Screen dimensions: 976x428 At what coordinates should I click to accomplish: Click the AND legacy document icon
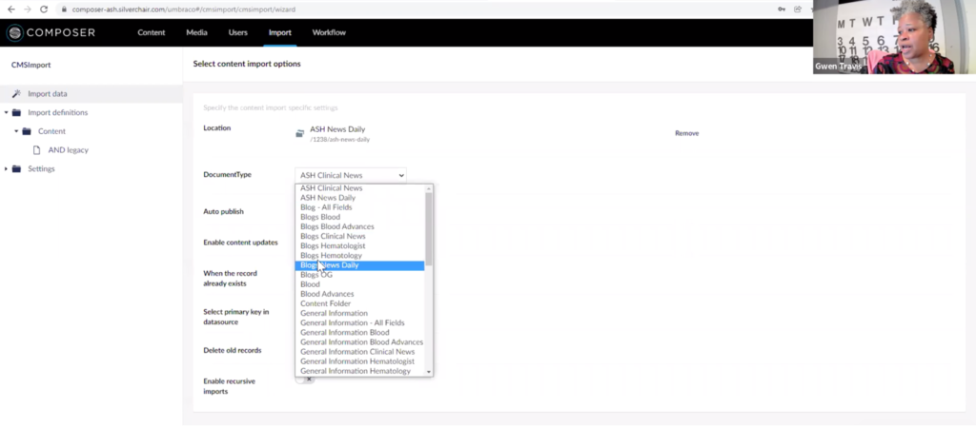[x=37, y=149]
